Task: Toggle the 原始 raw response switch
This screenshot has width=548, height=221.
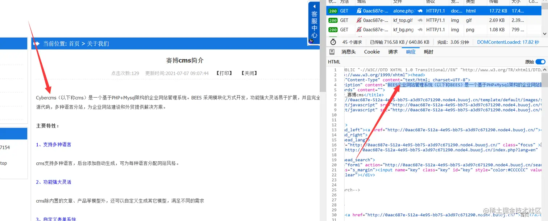Action: (x=540, y=62)
